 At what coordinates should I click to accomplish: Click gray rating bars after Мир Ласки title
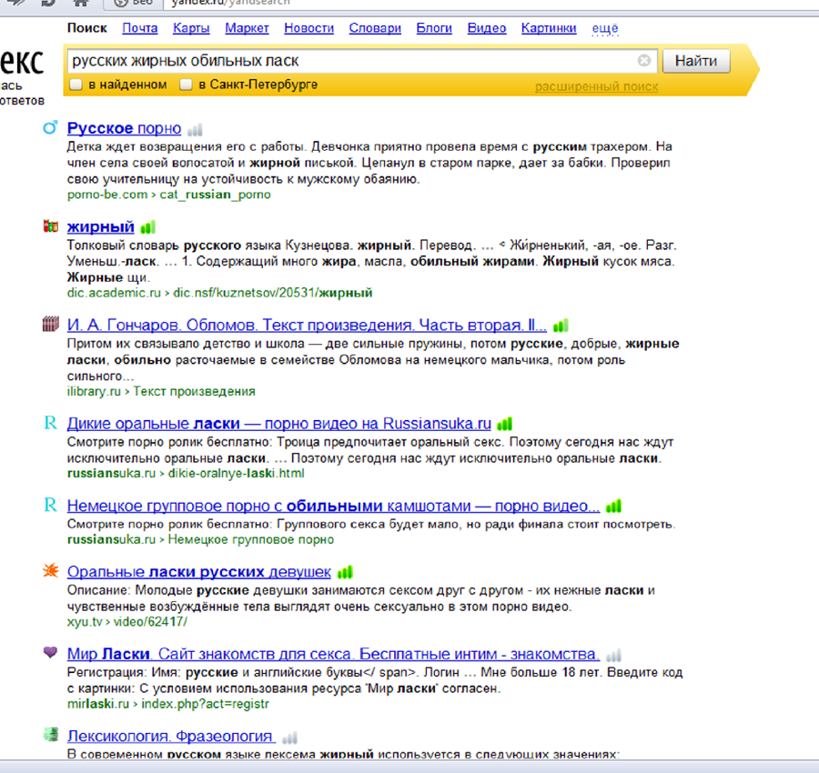[613, 655]
